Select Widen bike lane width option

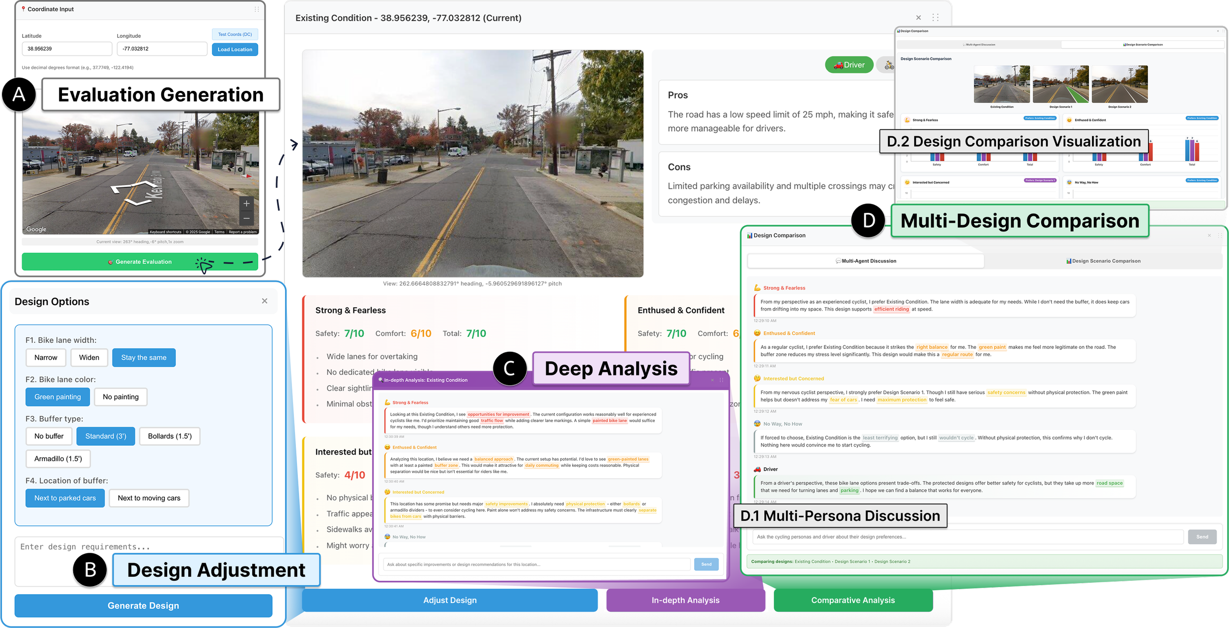[89, 357]
